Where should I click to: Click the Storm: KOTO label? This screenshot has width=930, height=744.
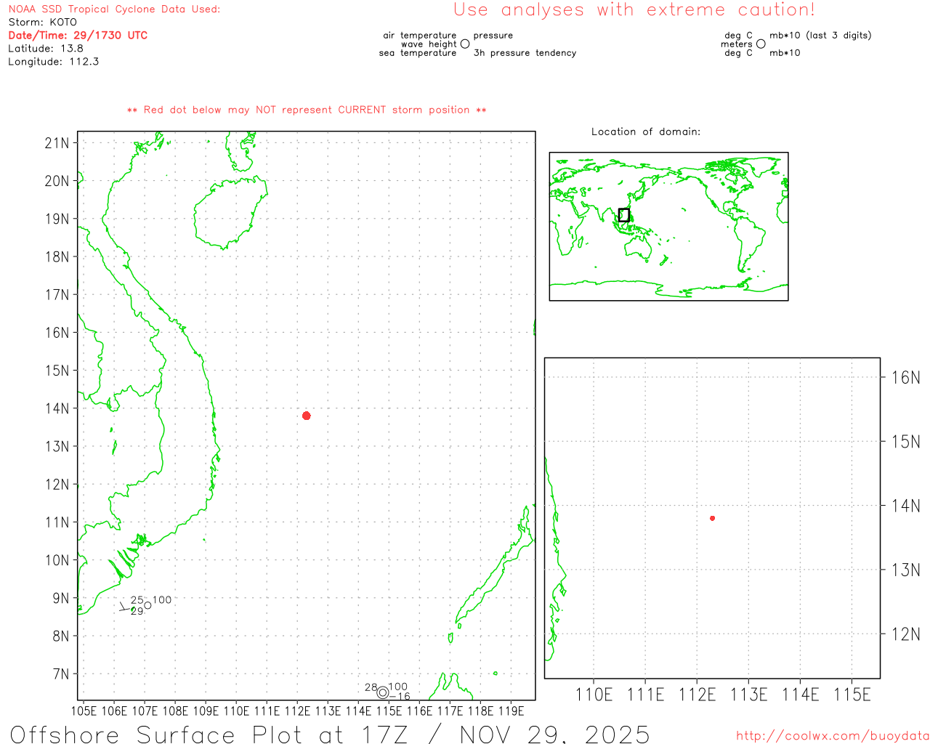(x=42, y=22)
